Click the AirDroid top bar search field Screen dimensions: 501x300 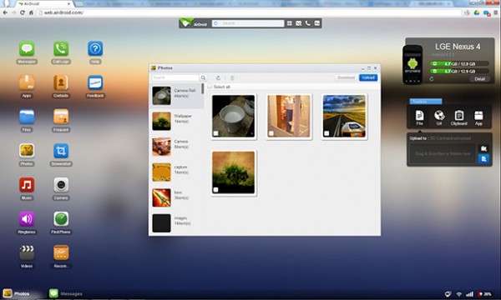tap(248, 23)
